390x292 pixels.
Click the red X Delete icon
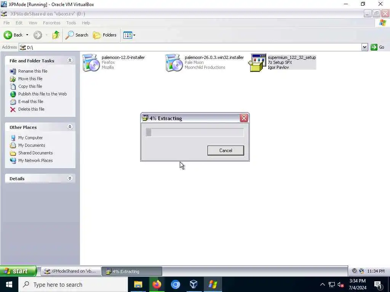pos(13,109)
